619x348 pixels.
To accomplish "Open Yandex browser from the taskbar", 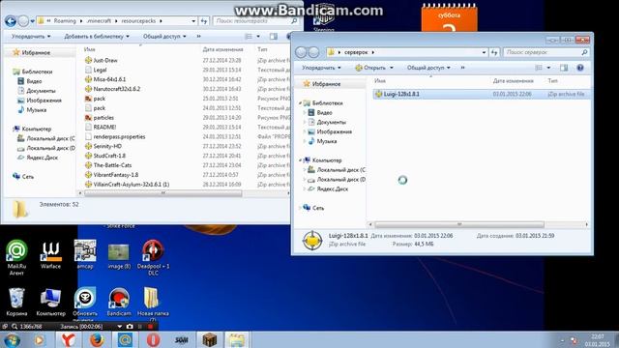I will [x=69, y=339].
